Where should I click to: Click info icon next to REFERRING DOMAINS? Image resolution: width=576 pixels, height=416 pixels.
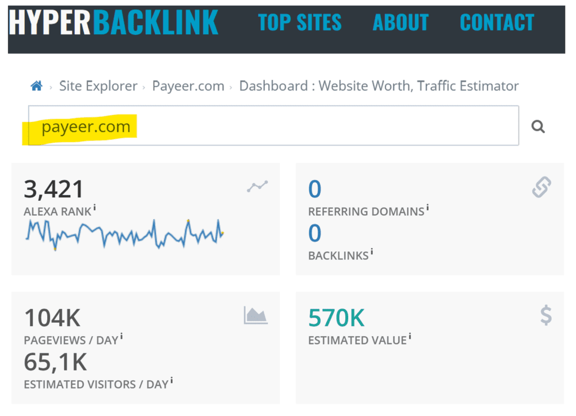tap(427, 209)
